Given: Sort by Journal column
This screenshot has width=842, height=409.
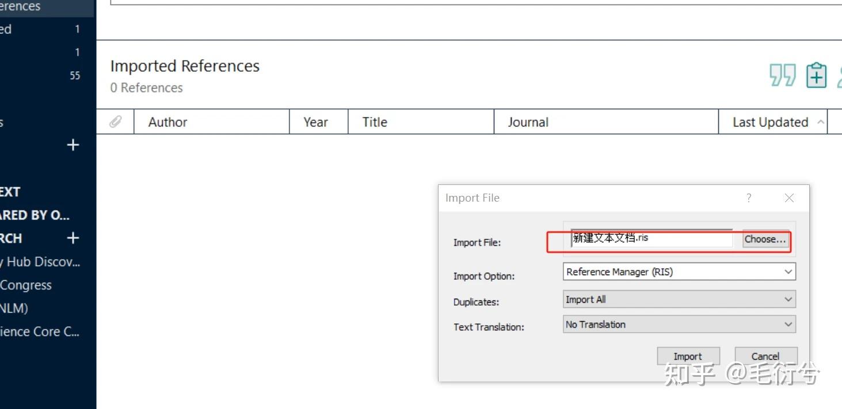Looking at the screenshot, I should point(606,122).
